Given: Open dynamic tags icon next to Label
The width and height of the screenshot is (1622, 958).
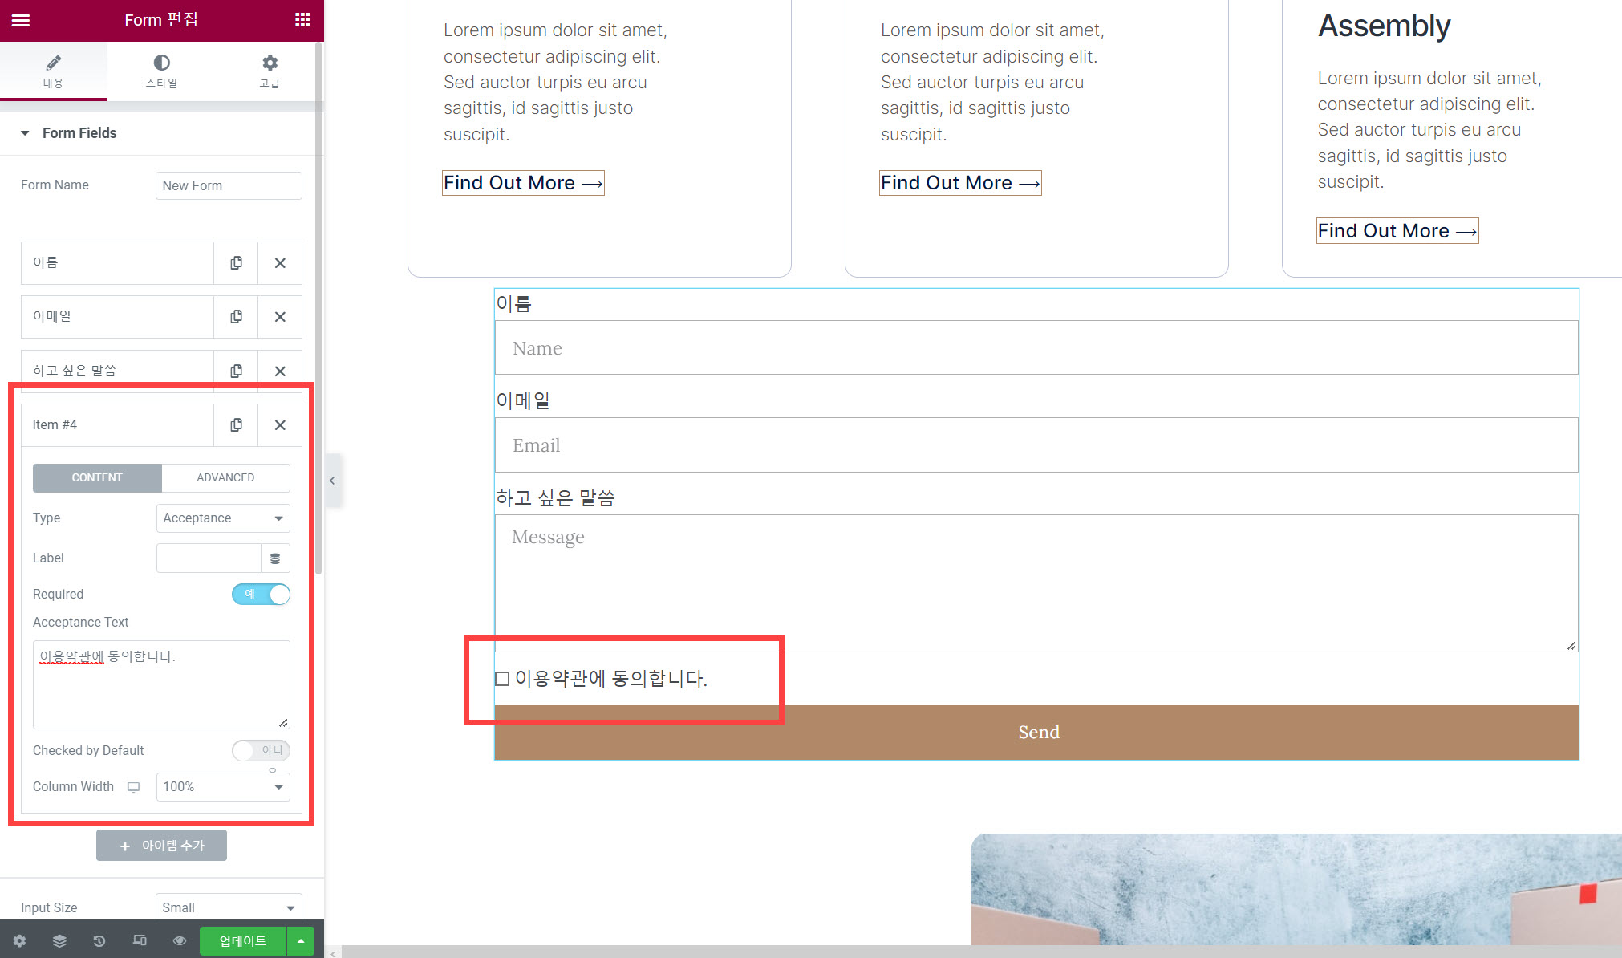Looking at the screenshot, I should (x=276, y=558).
